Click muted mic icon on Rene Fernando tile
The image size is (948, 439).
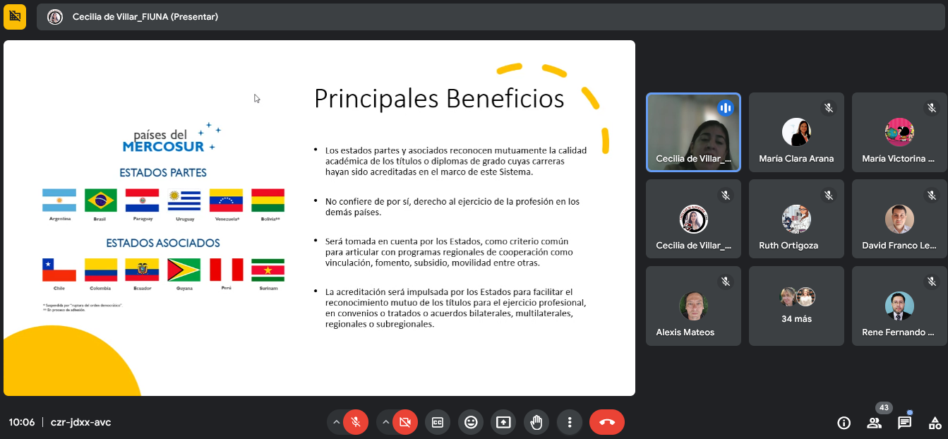click(932, 282)
